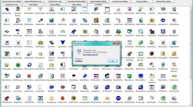
Task: Open the RouterPassView utility
Action: coord(152,43)
